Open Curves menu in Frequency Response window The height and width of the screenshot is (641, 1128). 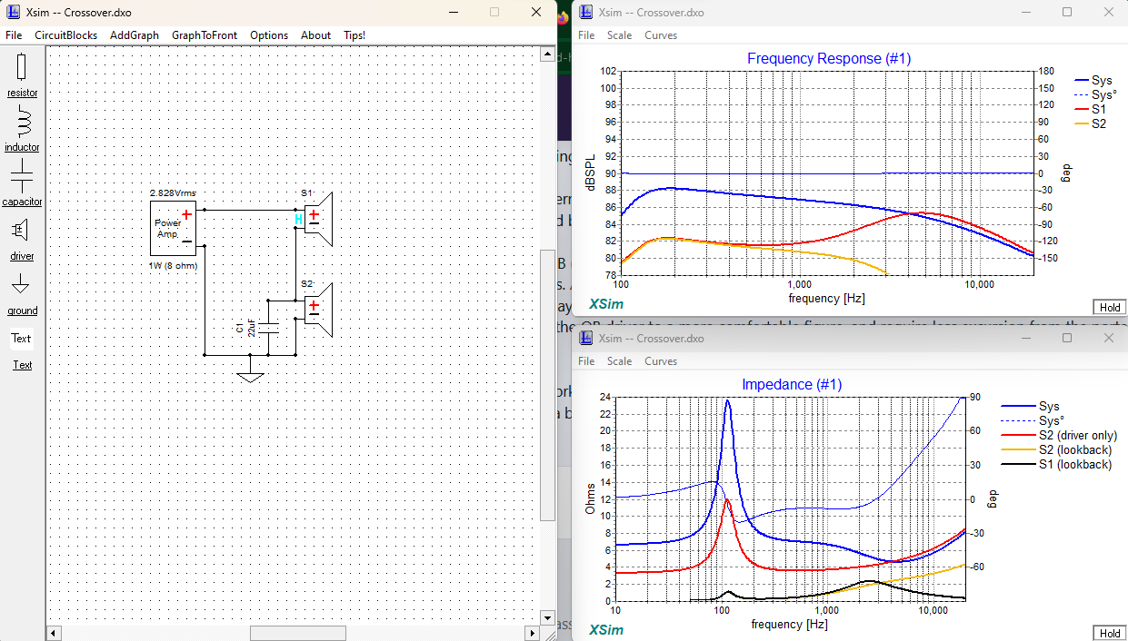(x=661, y=35)
